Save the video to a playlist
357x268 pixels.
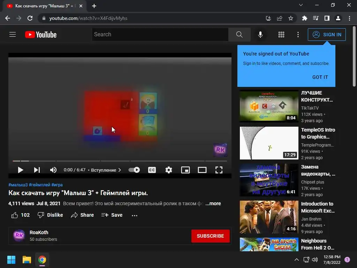[112, 215]
